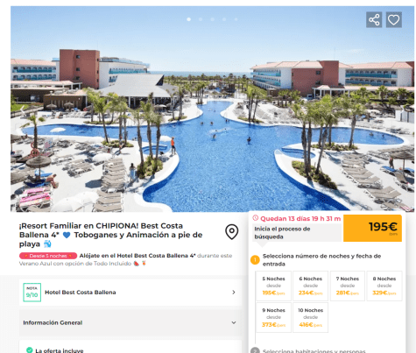This screenshot has width=416, height=353.
Task: Select the 9 Noches option at 373€
Action: [273, 317]
